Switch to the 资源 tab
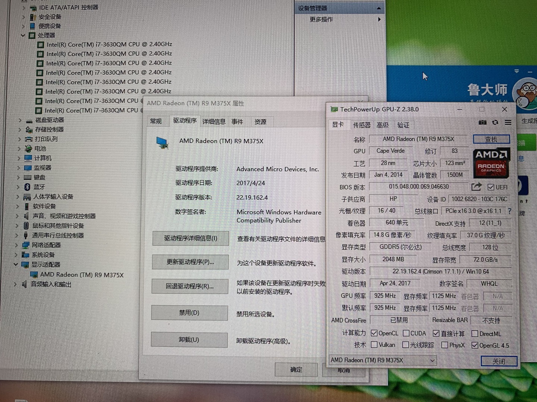Image resolution: width=537 pixels, height=402 pixels. 260,122
